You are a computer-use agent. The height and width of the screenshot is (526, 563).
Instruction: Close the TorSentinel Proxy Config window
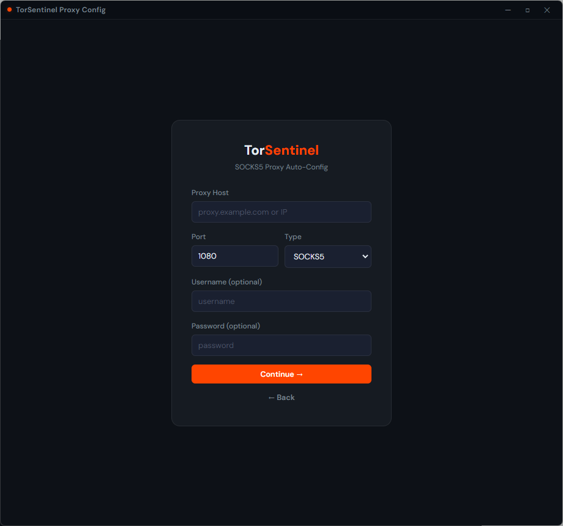pos(546,10)
